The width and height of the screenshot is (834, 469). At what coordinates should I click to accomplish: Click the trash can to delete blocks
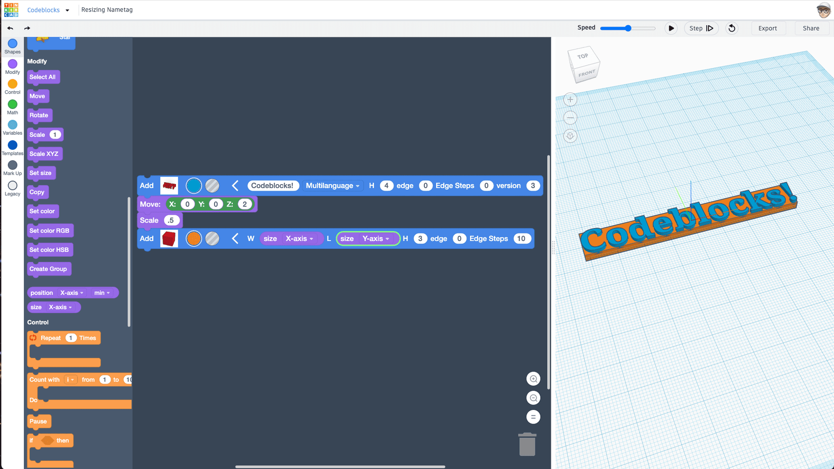pyautogui.click(x=527, y=444)
